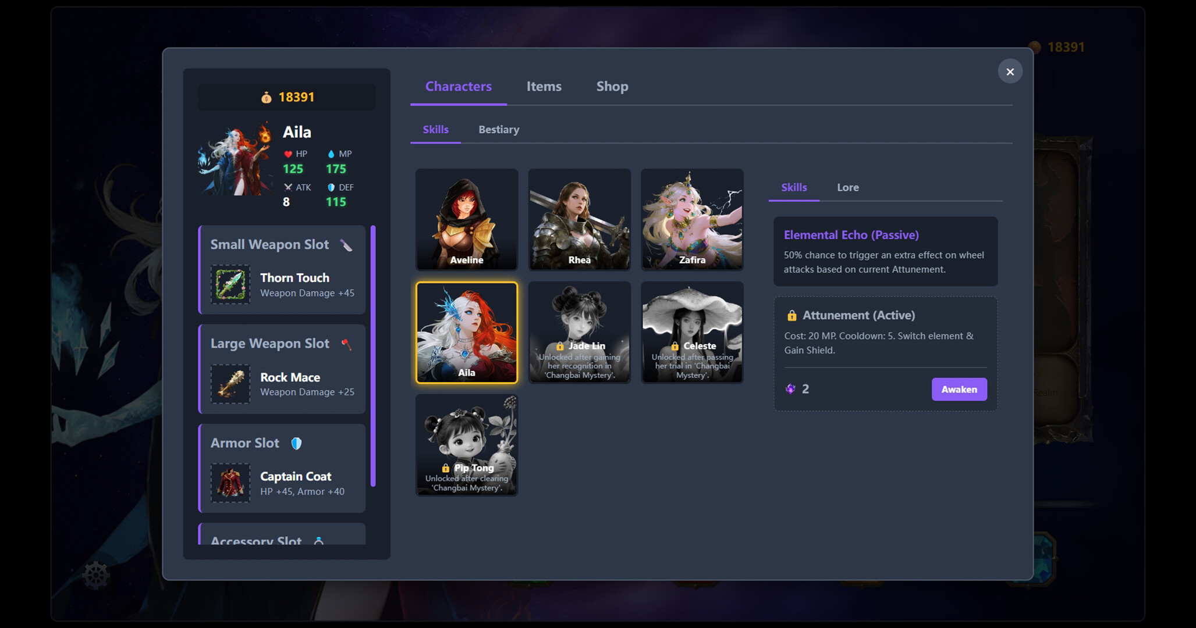Select the Rock Mace icon in Large Weapon Slot
This screenshot has width=1196, height=628.
230,384
